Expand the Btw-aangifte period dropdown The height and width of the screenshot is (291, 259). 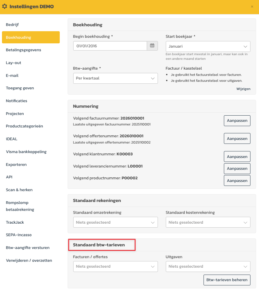pyautogui.click(x=115, y=78)
